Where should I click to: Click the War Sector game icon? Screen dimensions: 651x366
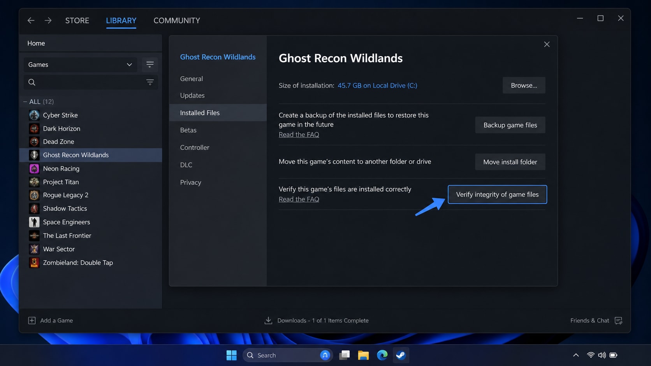point(34,249)
